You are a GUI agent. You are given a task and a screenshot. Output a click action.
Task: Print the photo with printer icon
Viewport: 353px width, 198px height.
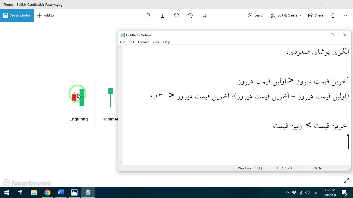[x=333, y=15]
